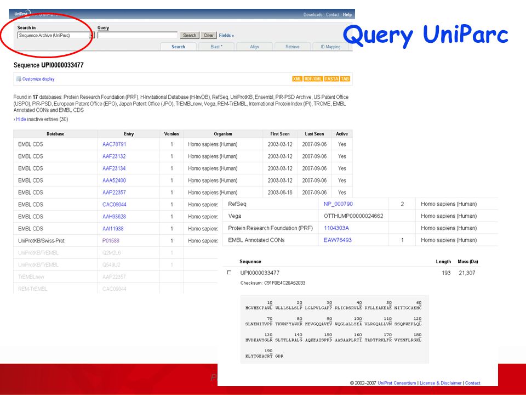Select Vega identifier OTTHUMP00000024662
526x395 pixels.
tap(353, 216)
